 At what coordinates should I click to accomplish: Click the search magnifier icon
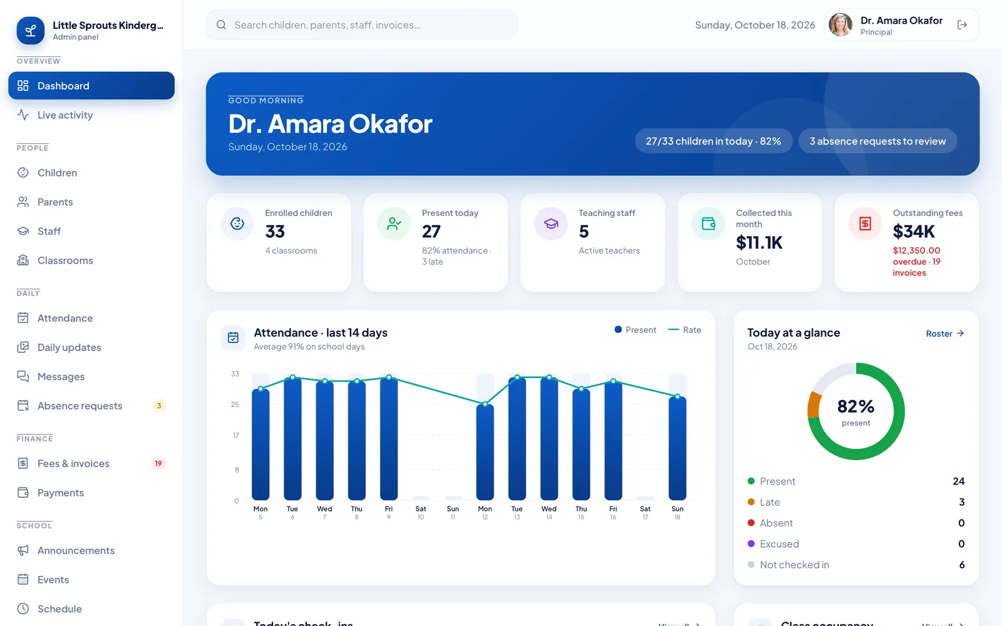tap(221, 25)
